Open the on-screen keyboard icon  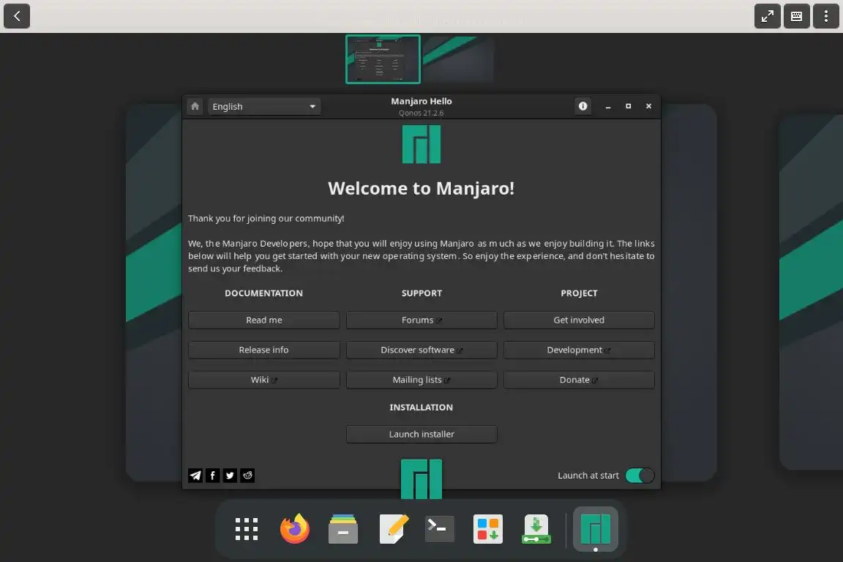796,16
